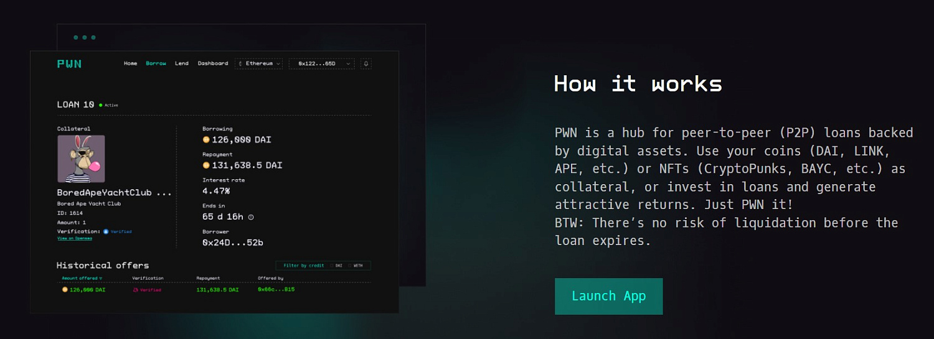Click the Historical offers heading
The image size is (934, 339).
pos(103,266)
